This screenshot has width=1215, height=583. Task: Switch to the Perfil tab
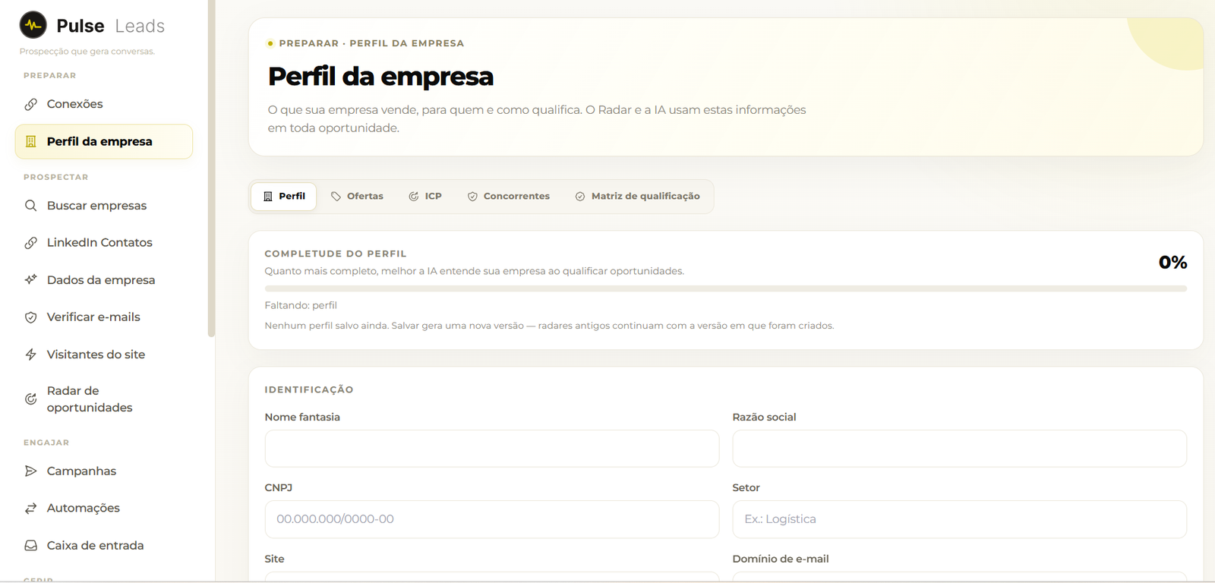[284, 197]
